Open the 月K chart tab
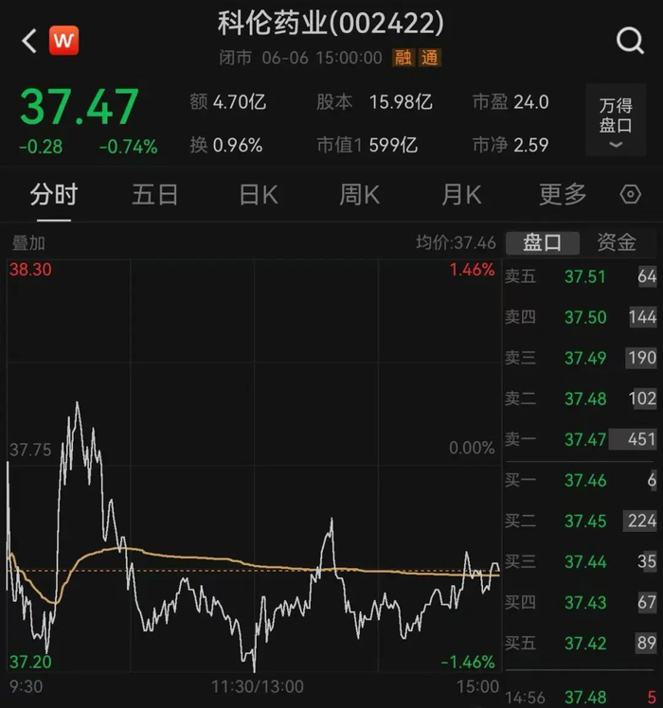The width and height of the screenshot is (663, 708). (461, 195)
